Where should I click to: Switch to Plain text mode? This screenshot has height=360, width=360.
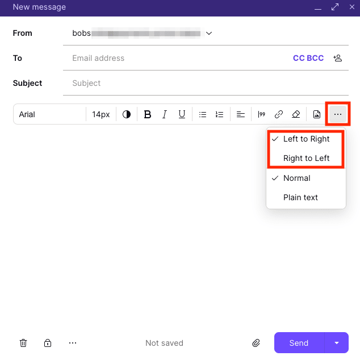(306, 197)
